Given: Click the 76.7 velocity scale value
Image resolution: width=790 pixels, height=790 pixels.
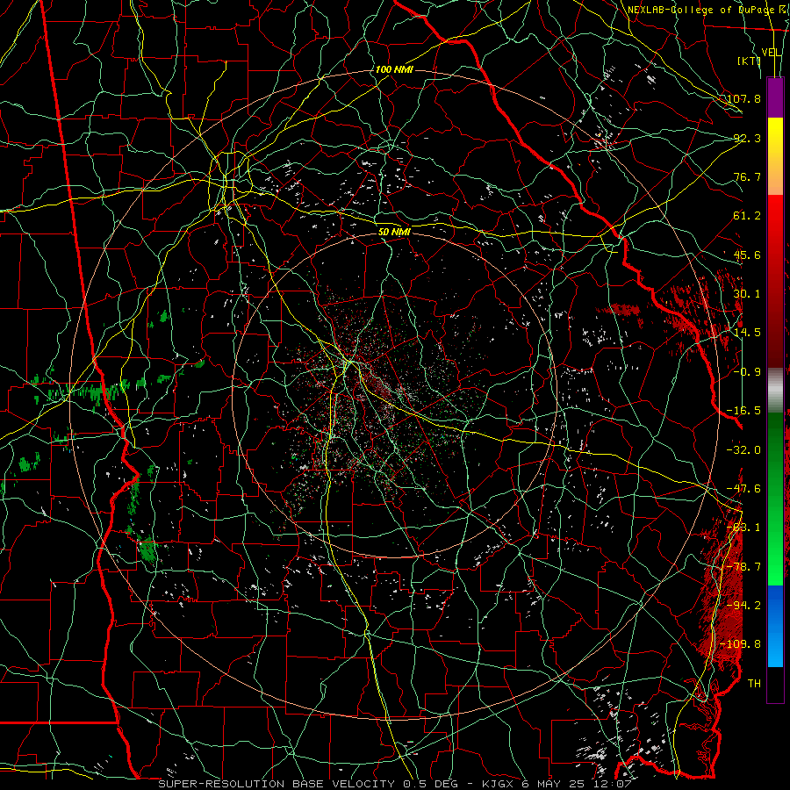Looking at the screenshot, I should 747,176.
